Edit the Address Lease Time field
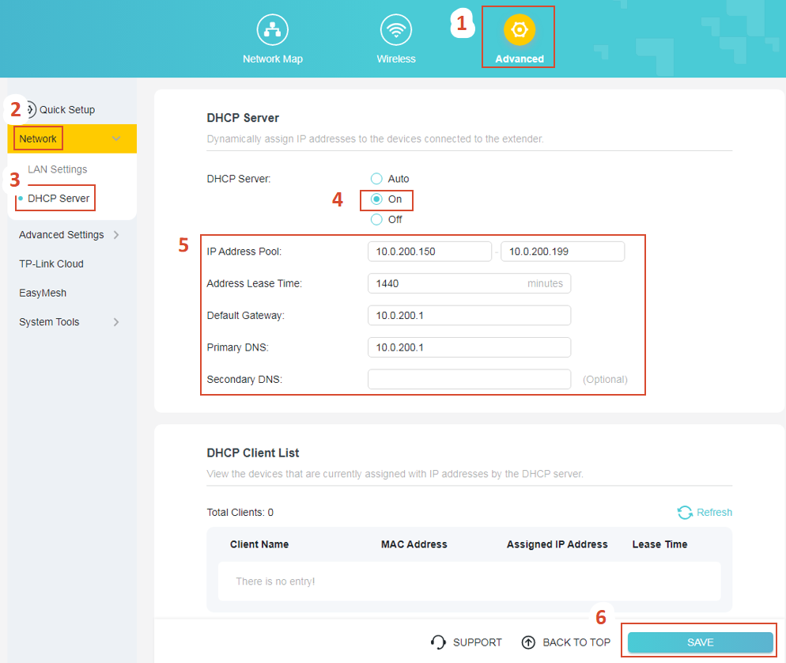Viewport: 786px width, 663px height. tap(469, 283)
